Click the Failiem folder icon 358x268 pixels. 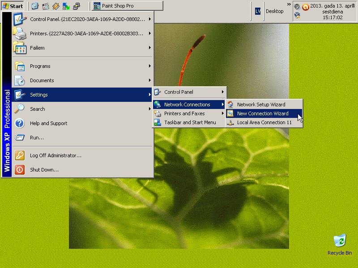click(x=20, y=48)
